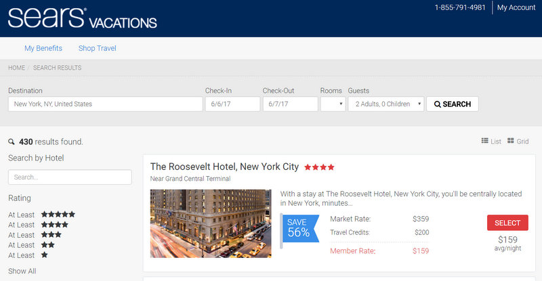Select the Roosevelt Hotel room
The image size is (542, 281).
pyautogui.click(x=507, y=223)
